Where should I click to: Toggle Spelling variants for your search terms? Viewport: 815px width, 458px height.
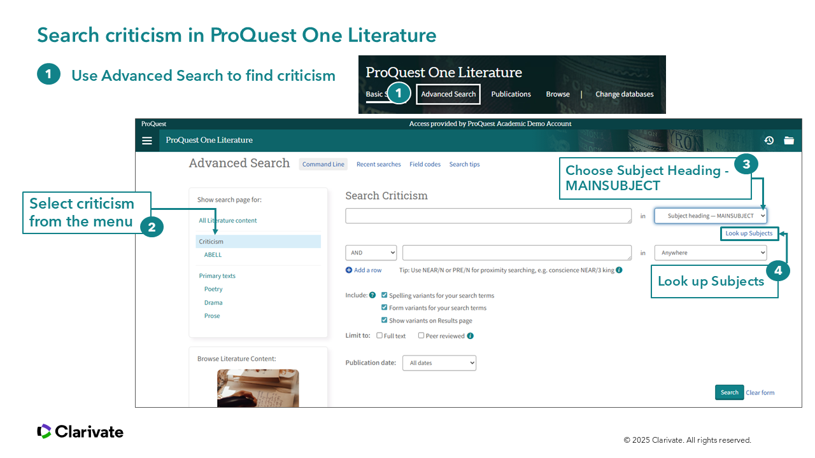[x=384, y=295]
